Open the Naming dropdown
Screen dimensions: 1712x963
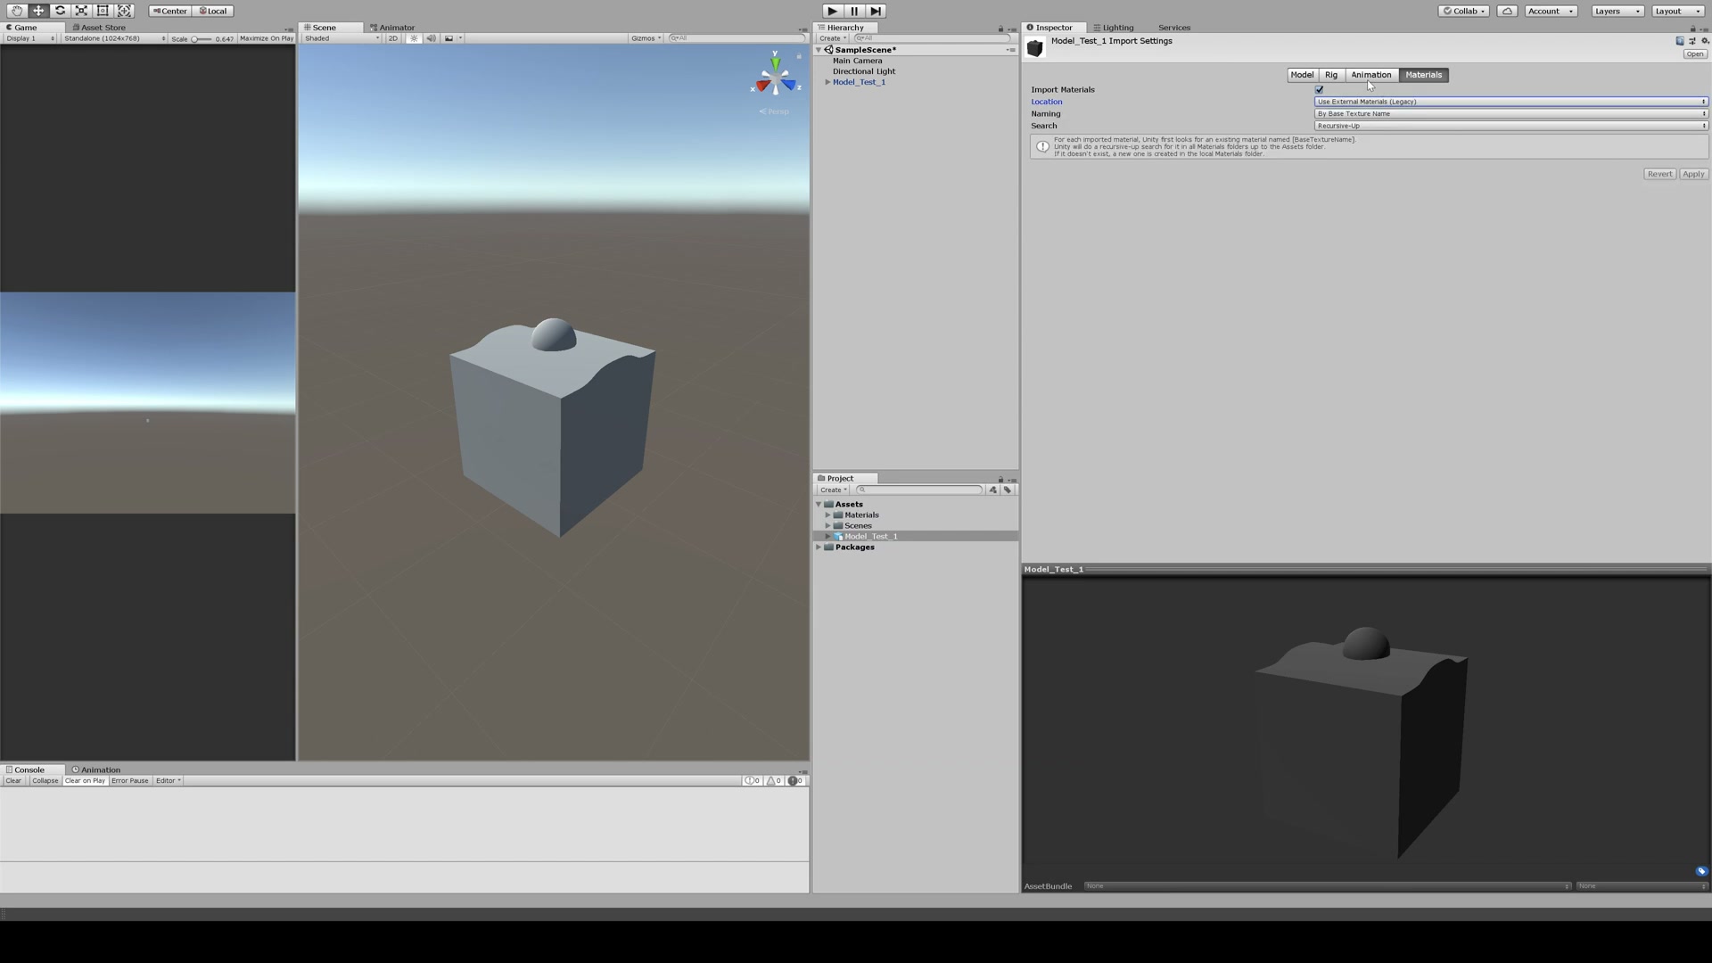1510,114
